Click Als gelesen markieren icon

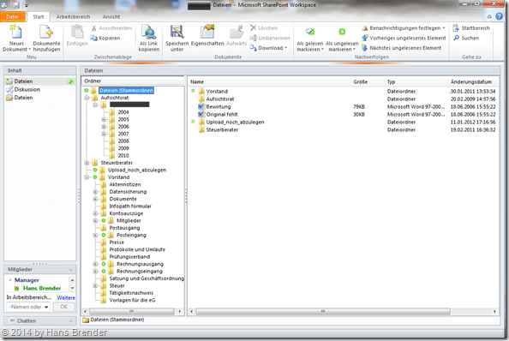click(x=310, y=32)
